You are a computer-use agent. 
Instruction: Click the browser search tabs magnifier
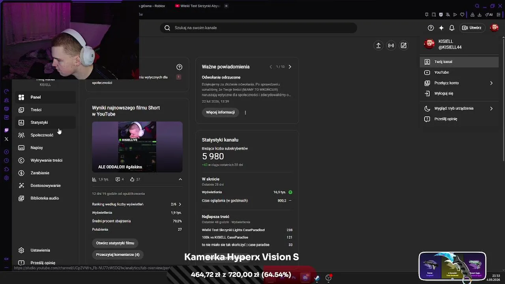pos(477,6)
